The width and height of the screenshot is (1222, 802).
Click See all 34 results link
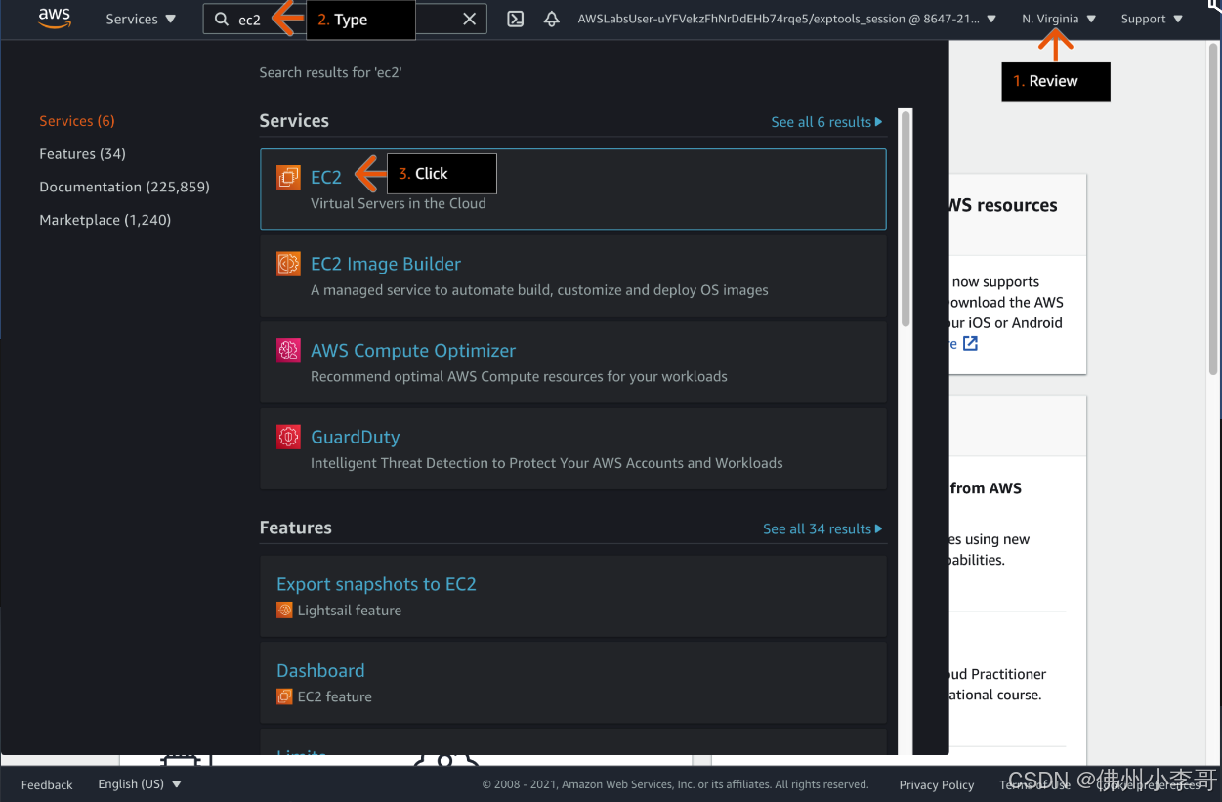(822, 528)
